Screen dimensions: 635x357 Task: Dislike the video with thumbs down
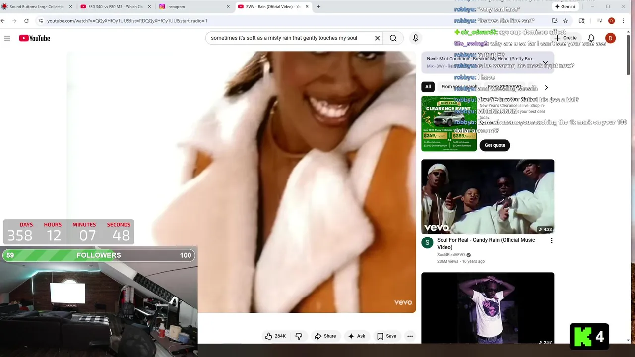point(299,336)
